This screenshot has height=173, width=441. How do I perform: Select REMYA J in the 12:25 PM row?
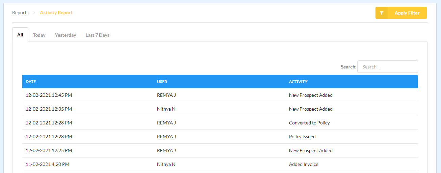point(166,150)
